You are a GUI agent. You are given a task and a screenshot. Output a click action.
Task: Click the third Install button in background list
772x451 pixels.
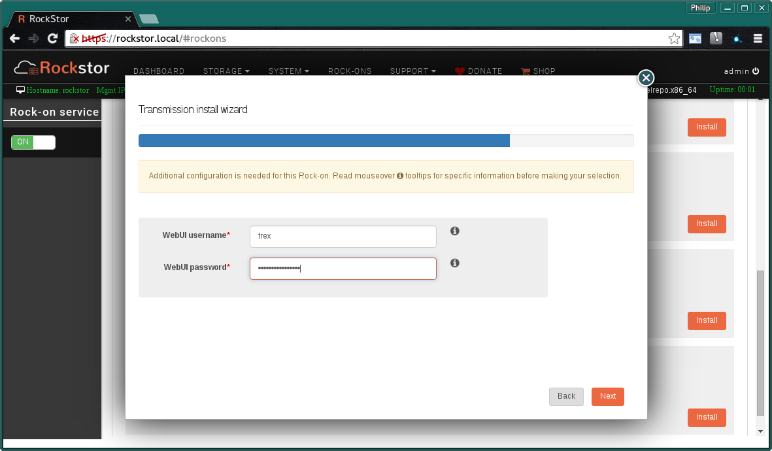(707, 320)
